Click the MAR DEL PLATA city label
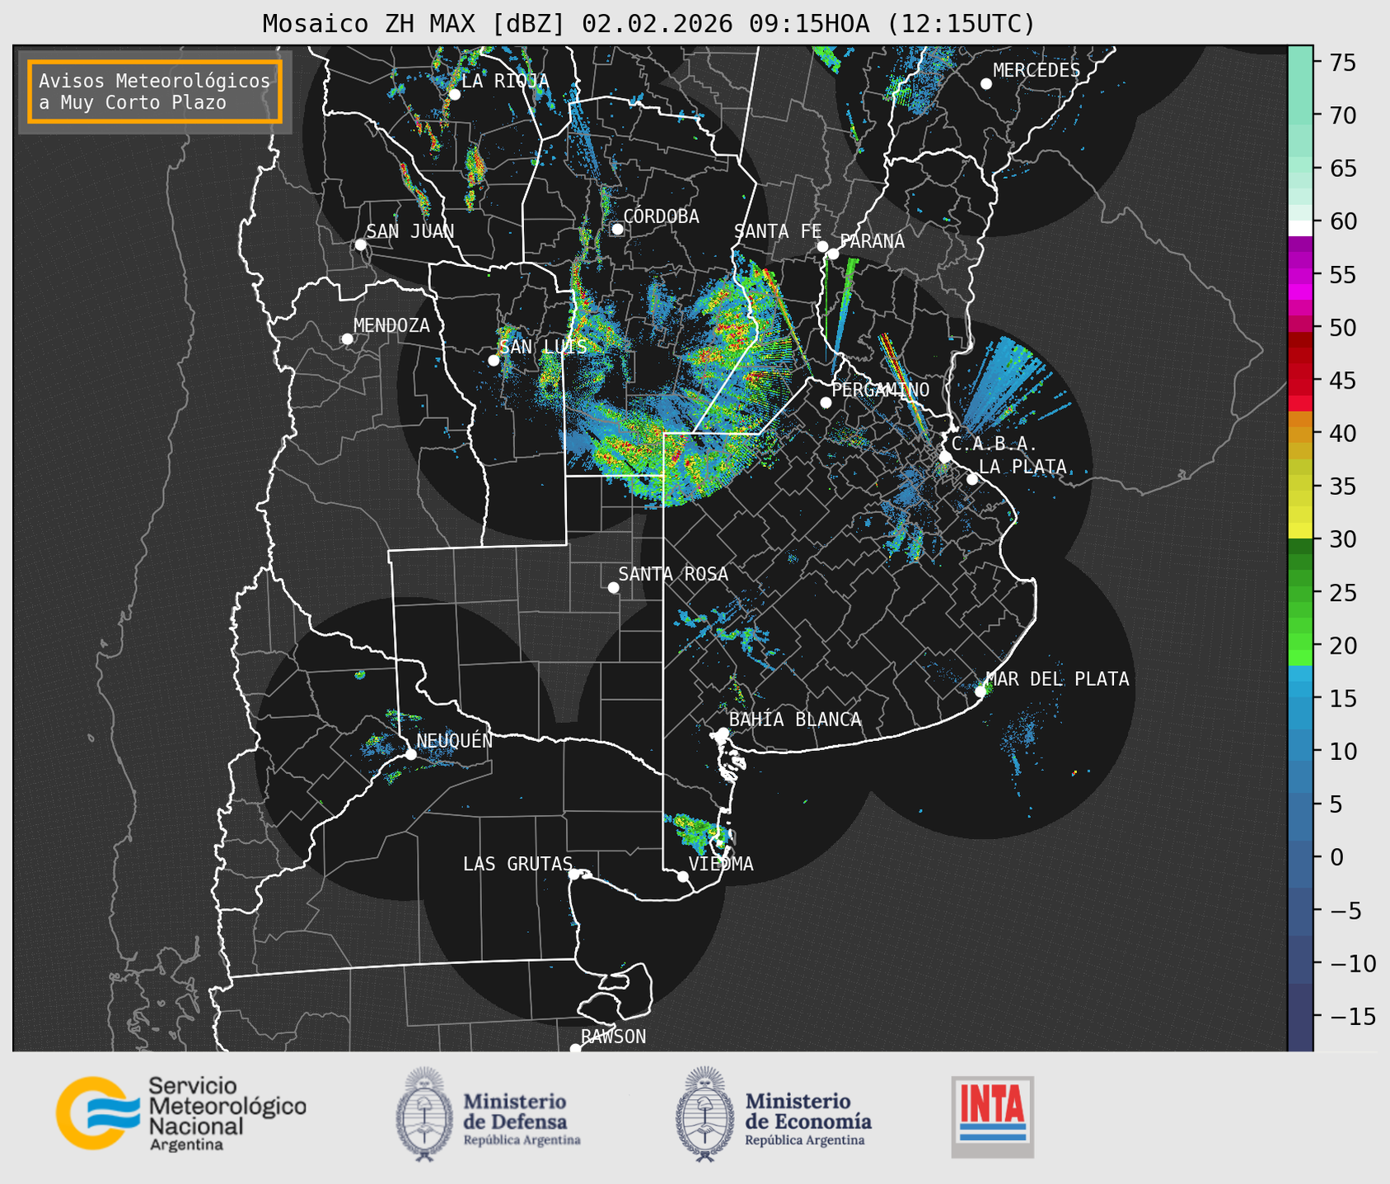 click(1057, 679)
